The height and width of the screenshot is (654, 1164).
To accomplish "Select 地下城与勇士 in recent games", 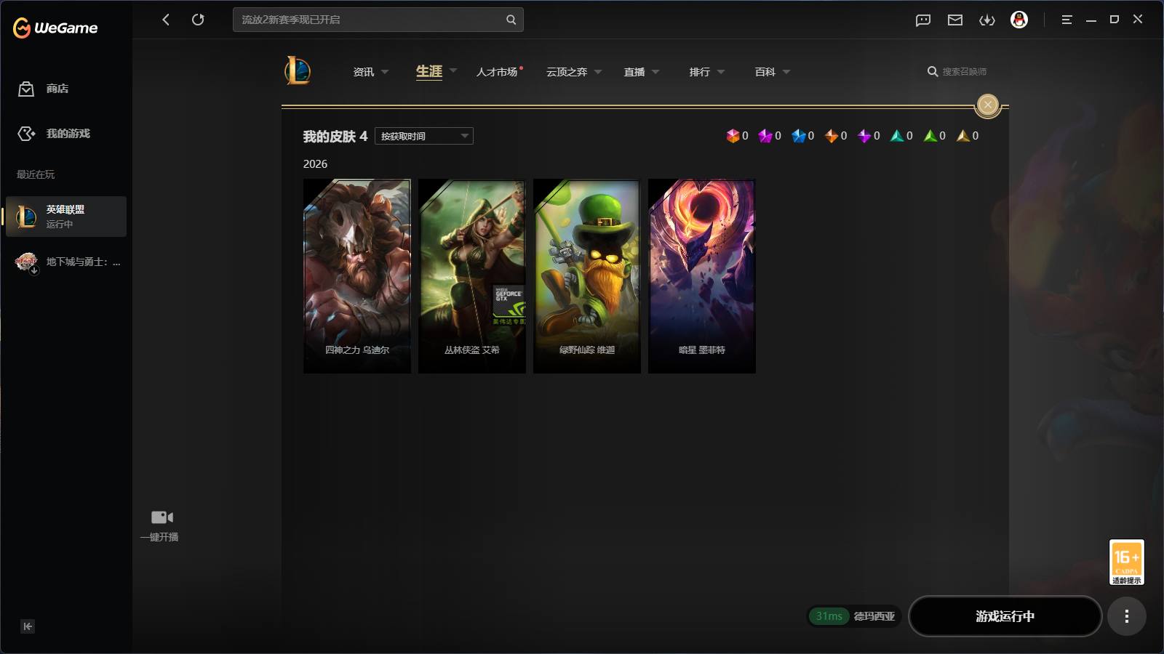I will (x=66, y=262).
